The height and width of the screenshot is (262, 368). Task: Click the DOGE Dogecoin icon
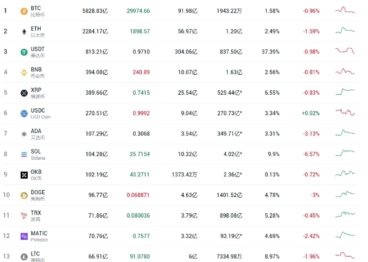(x=24, y=195)
